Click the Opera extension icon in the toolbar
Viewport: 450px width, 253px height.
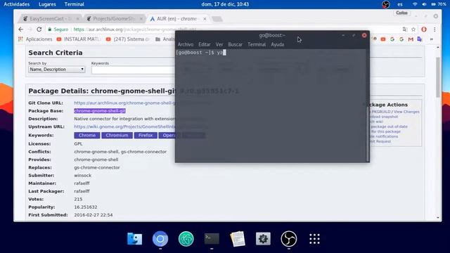pos(424,30)
